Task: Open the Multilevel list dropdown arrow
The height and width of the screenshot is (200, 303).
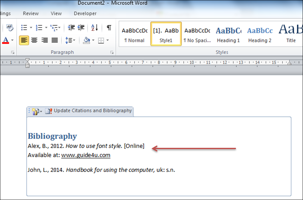Action: tap(59, 27)
